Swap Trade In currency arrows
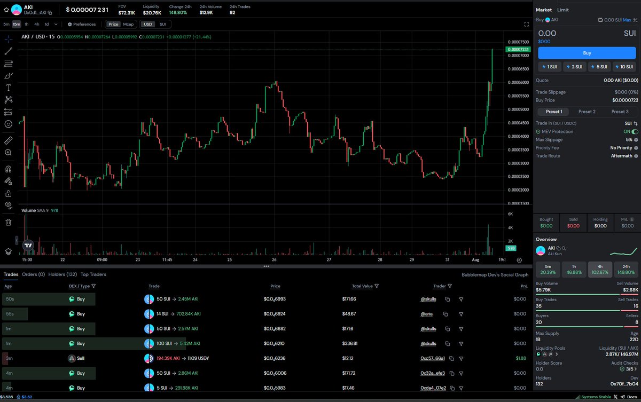The image size is (641, 402). coord(636,123)
